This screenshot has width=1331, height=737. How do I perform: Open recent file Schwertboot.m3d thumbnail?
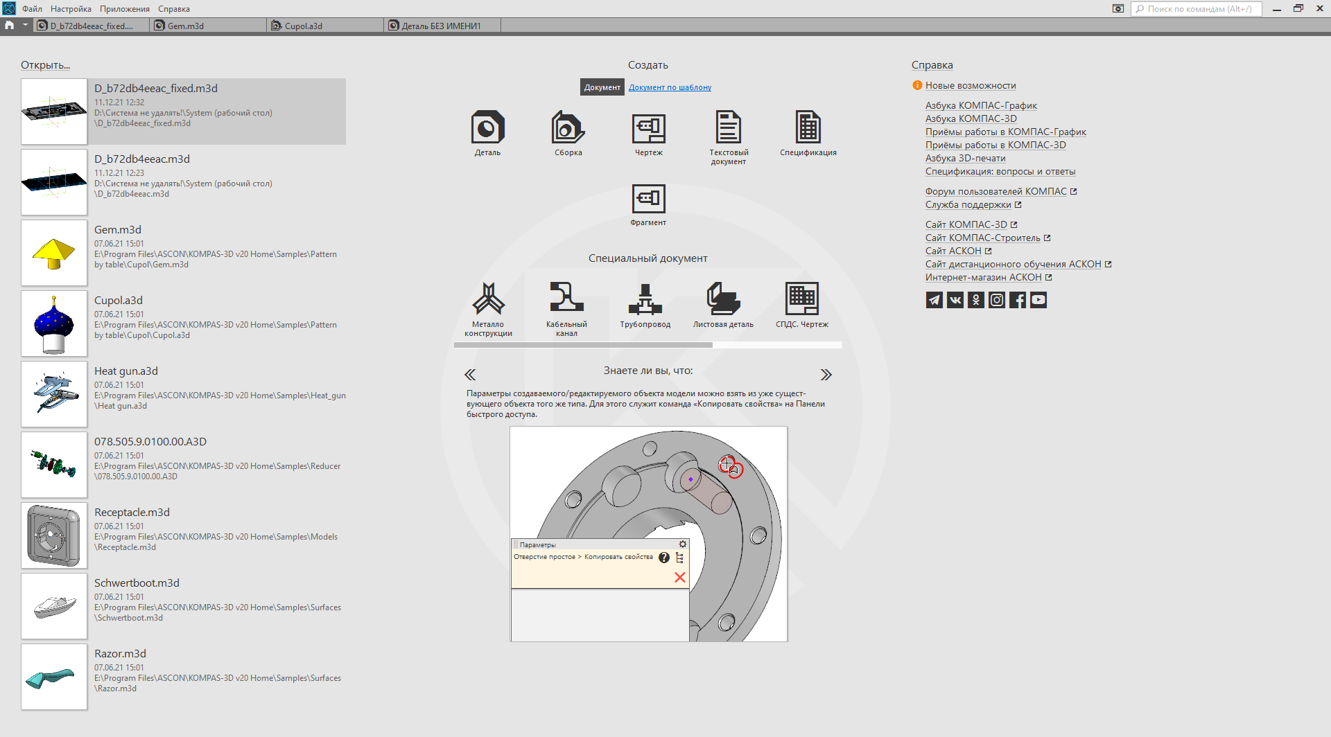point(54,606)
